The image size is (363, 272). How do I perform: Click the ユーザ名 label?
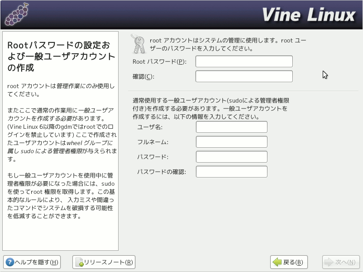150,127
